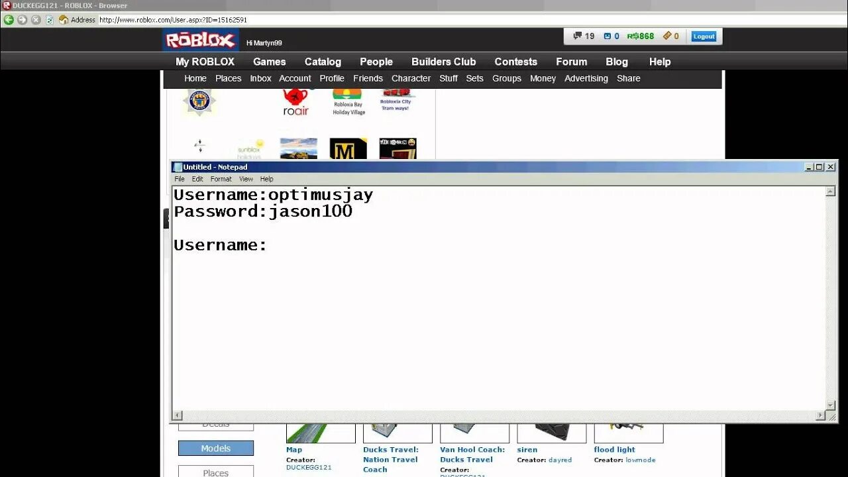Click the R$868 Robux balance
Image resolution: width=848 pixels, height=477 pixels.
point(640,36)
